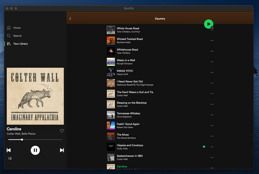Open the devices connect icon
The width and height of the screenshot is (259, 174).
click(10, 158)
